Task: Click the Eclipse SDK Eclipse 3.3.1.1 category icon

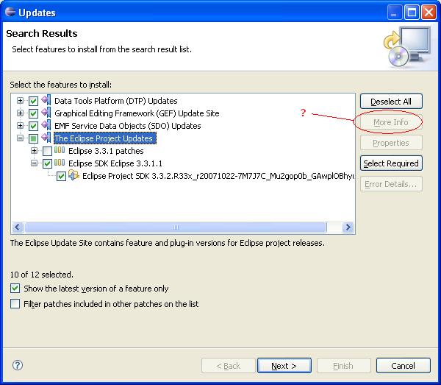Action: [x=60, y=163]
